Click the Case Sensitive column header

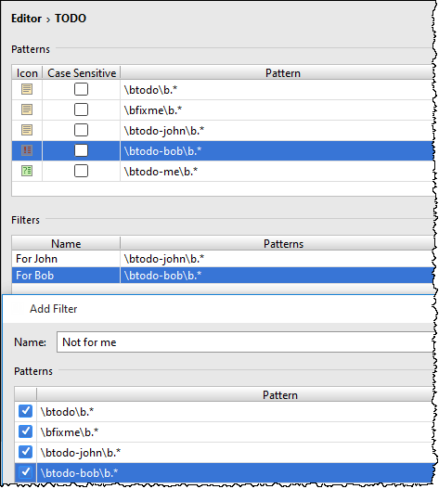pos(82,73)
